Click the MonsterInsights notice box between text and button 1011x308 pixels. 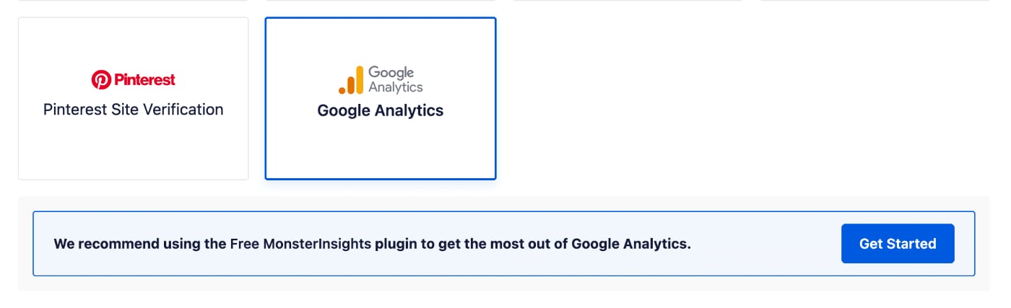pos(765,244)
